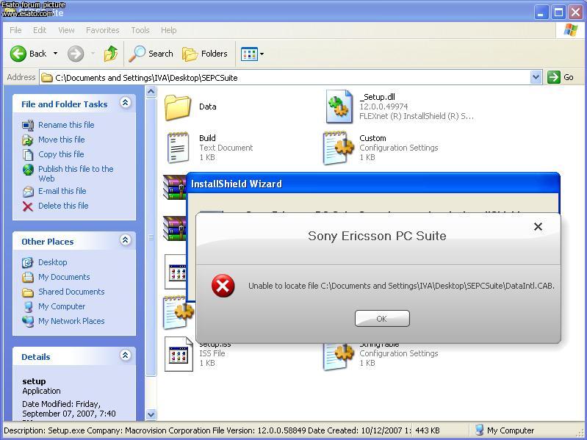The image size is (587, 440).
Task: Open My Documents in Other Places
Action: click(x=64, y=277)
